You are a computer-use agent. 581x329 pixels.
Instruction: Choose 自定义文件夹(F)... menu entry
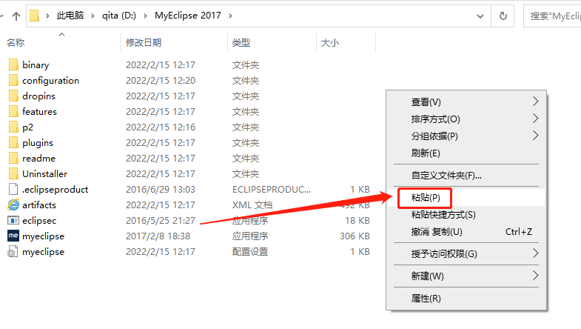click(x=466, y=176)
